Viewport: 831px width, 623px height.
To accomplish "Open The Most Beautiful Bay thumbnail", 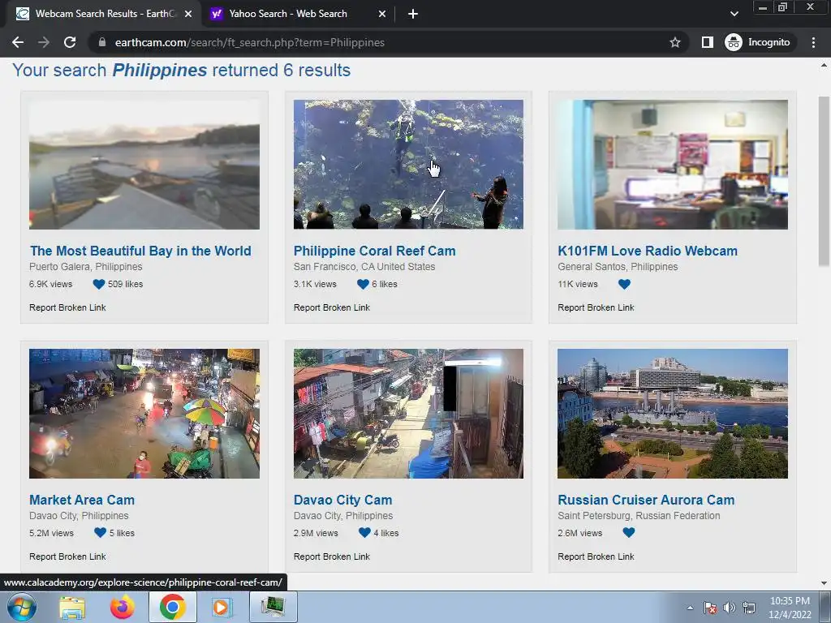I will pos(144,164).
